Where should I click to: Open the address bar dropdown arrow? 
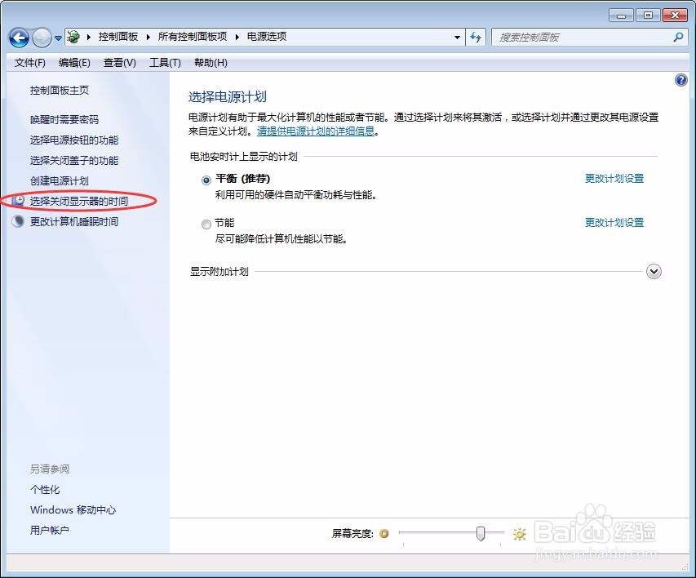click(x=458, y=37)
